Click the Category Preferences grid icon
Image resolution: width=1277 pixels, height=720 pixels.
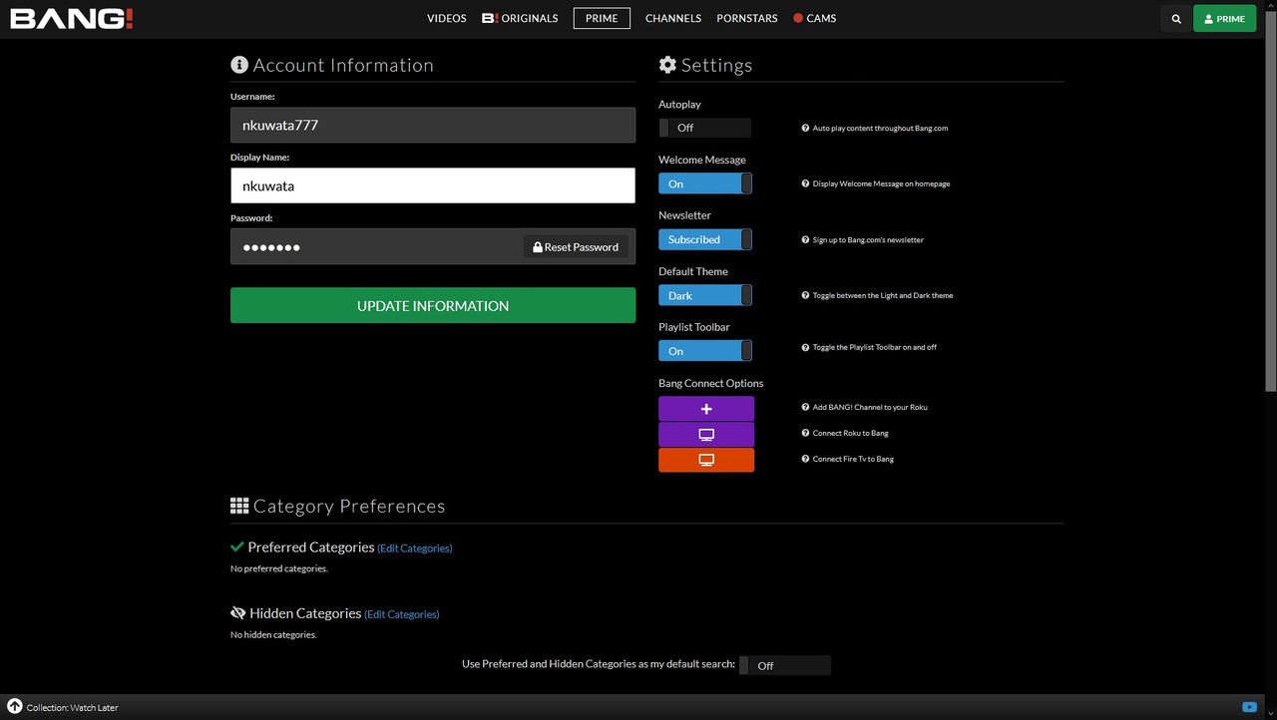click(239, 506)
